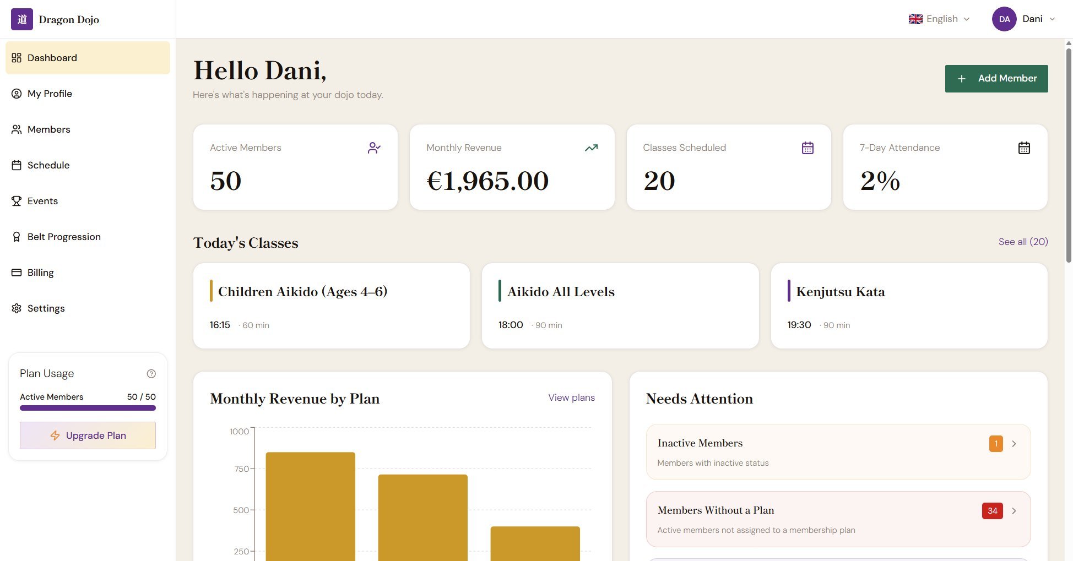Go to My Profile page

coord(88,94)
